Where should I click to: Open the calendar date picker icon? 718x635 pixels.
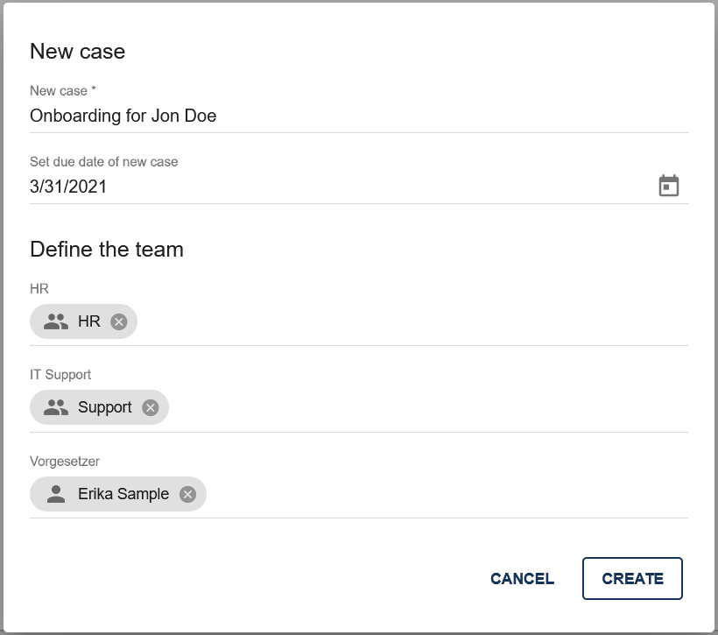pyautogui.click(x=668, y=185)
